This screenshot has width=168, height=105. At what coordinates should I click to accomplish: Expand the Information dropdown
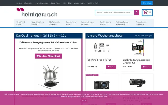coord(29,3)
